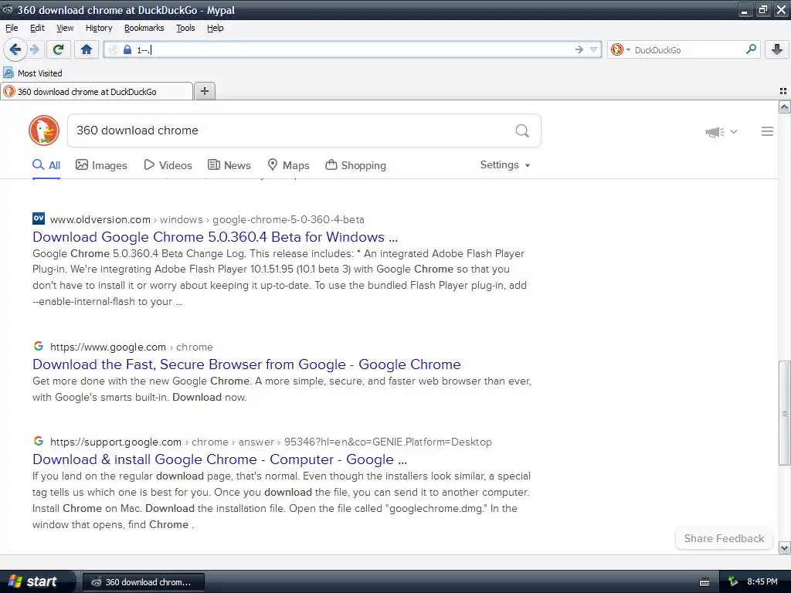The image size is (791, 593).
Task: Click the https://www.google.com result URL
Action: tap(131, 347)
